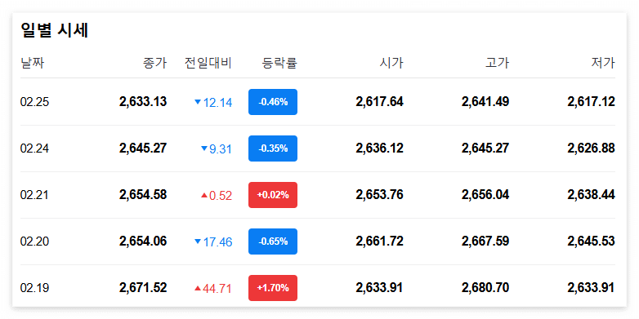
Task: Click closing price 2,633.13
Action: click(143, 102)
